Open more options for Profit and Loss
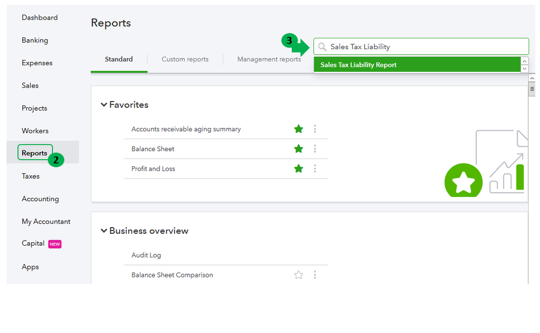 [x=315, y=169]
